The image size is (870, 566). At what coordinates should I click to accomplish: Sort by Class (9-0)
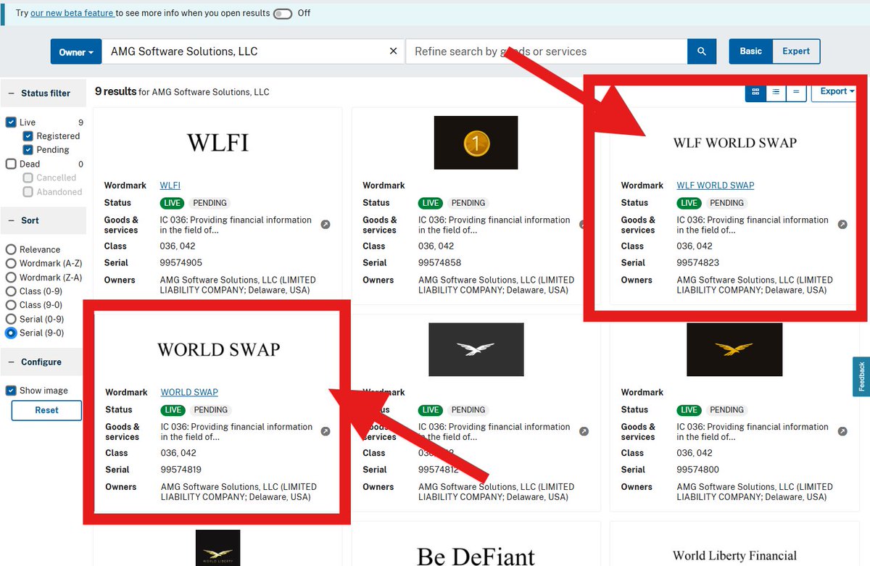pyautogui.click(x=11, y=305)
